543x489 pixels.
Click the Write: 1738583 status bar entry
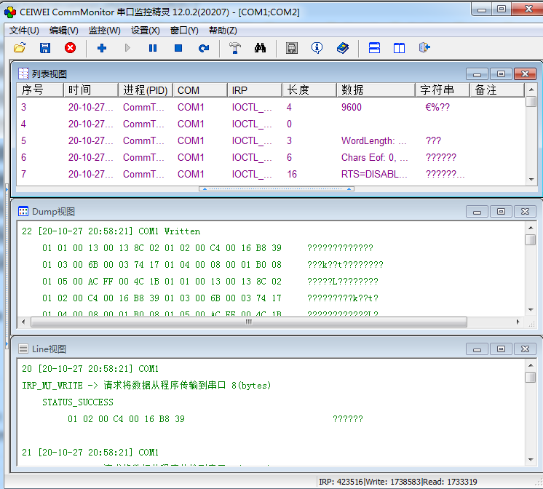(393, 482)
